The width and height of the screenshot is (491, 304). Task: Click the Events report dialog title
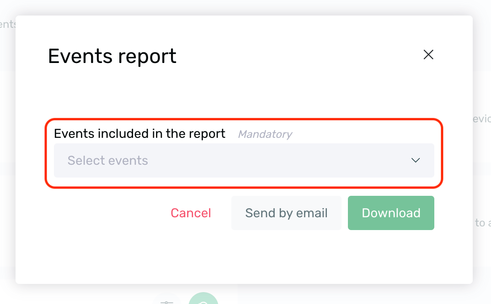click(112, 56)
